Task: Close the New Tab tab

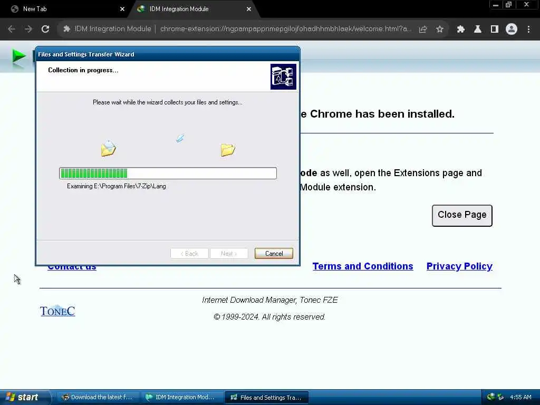Action: click(x=122, y=9)
